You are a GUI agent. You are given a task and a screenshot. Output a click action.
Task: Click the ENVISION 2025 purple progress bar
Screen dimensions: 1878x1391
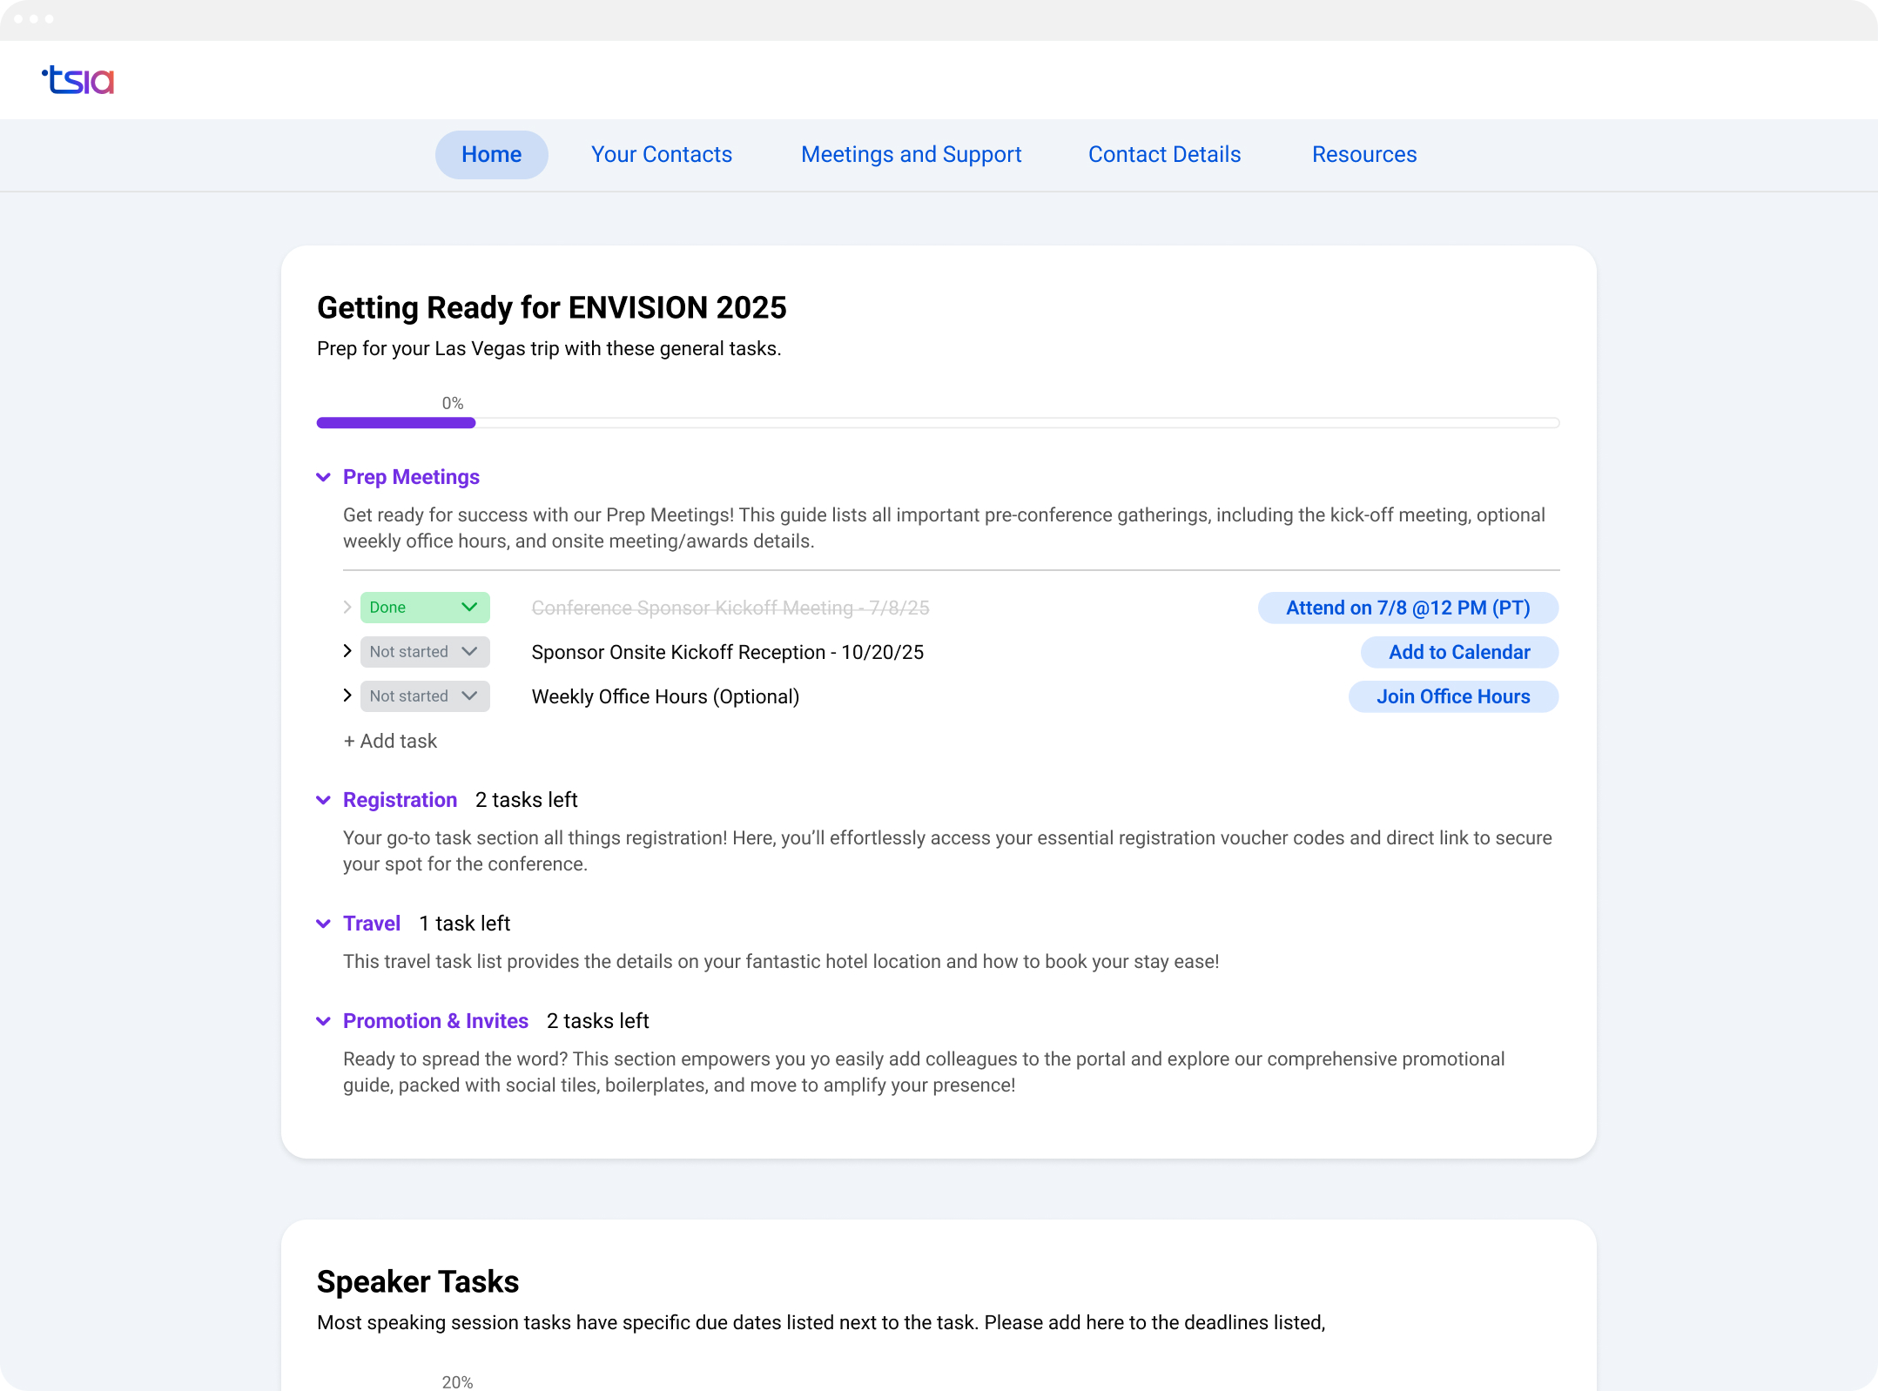[x=396, y=423]
